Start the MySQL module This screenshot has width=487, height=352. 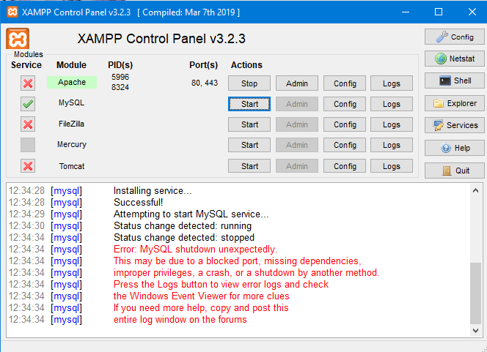point(249,104)
